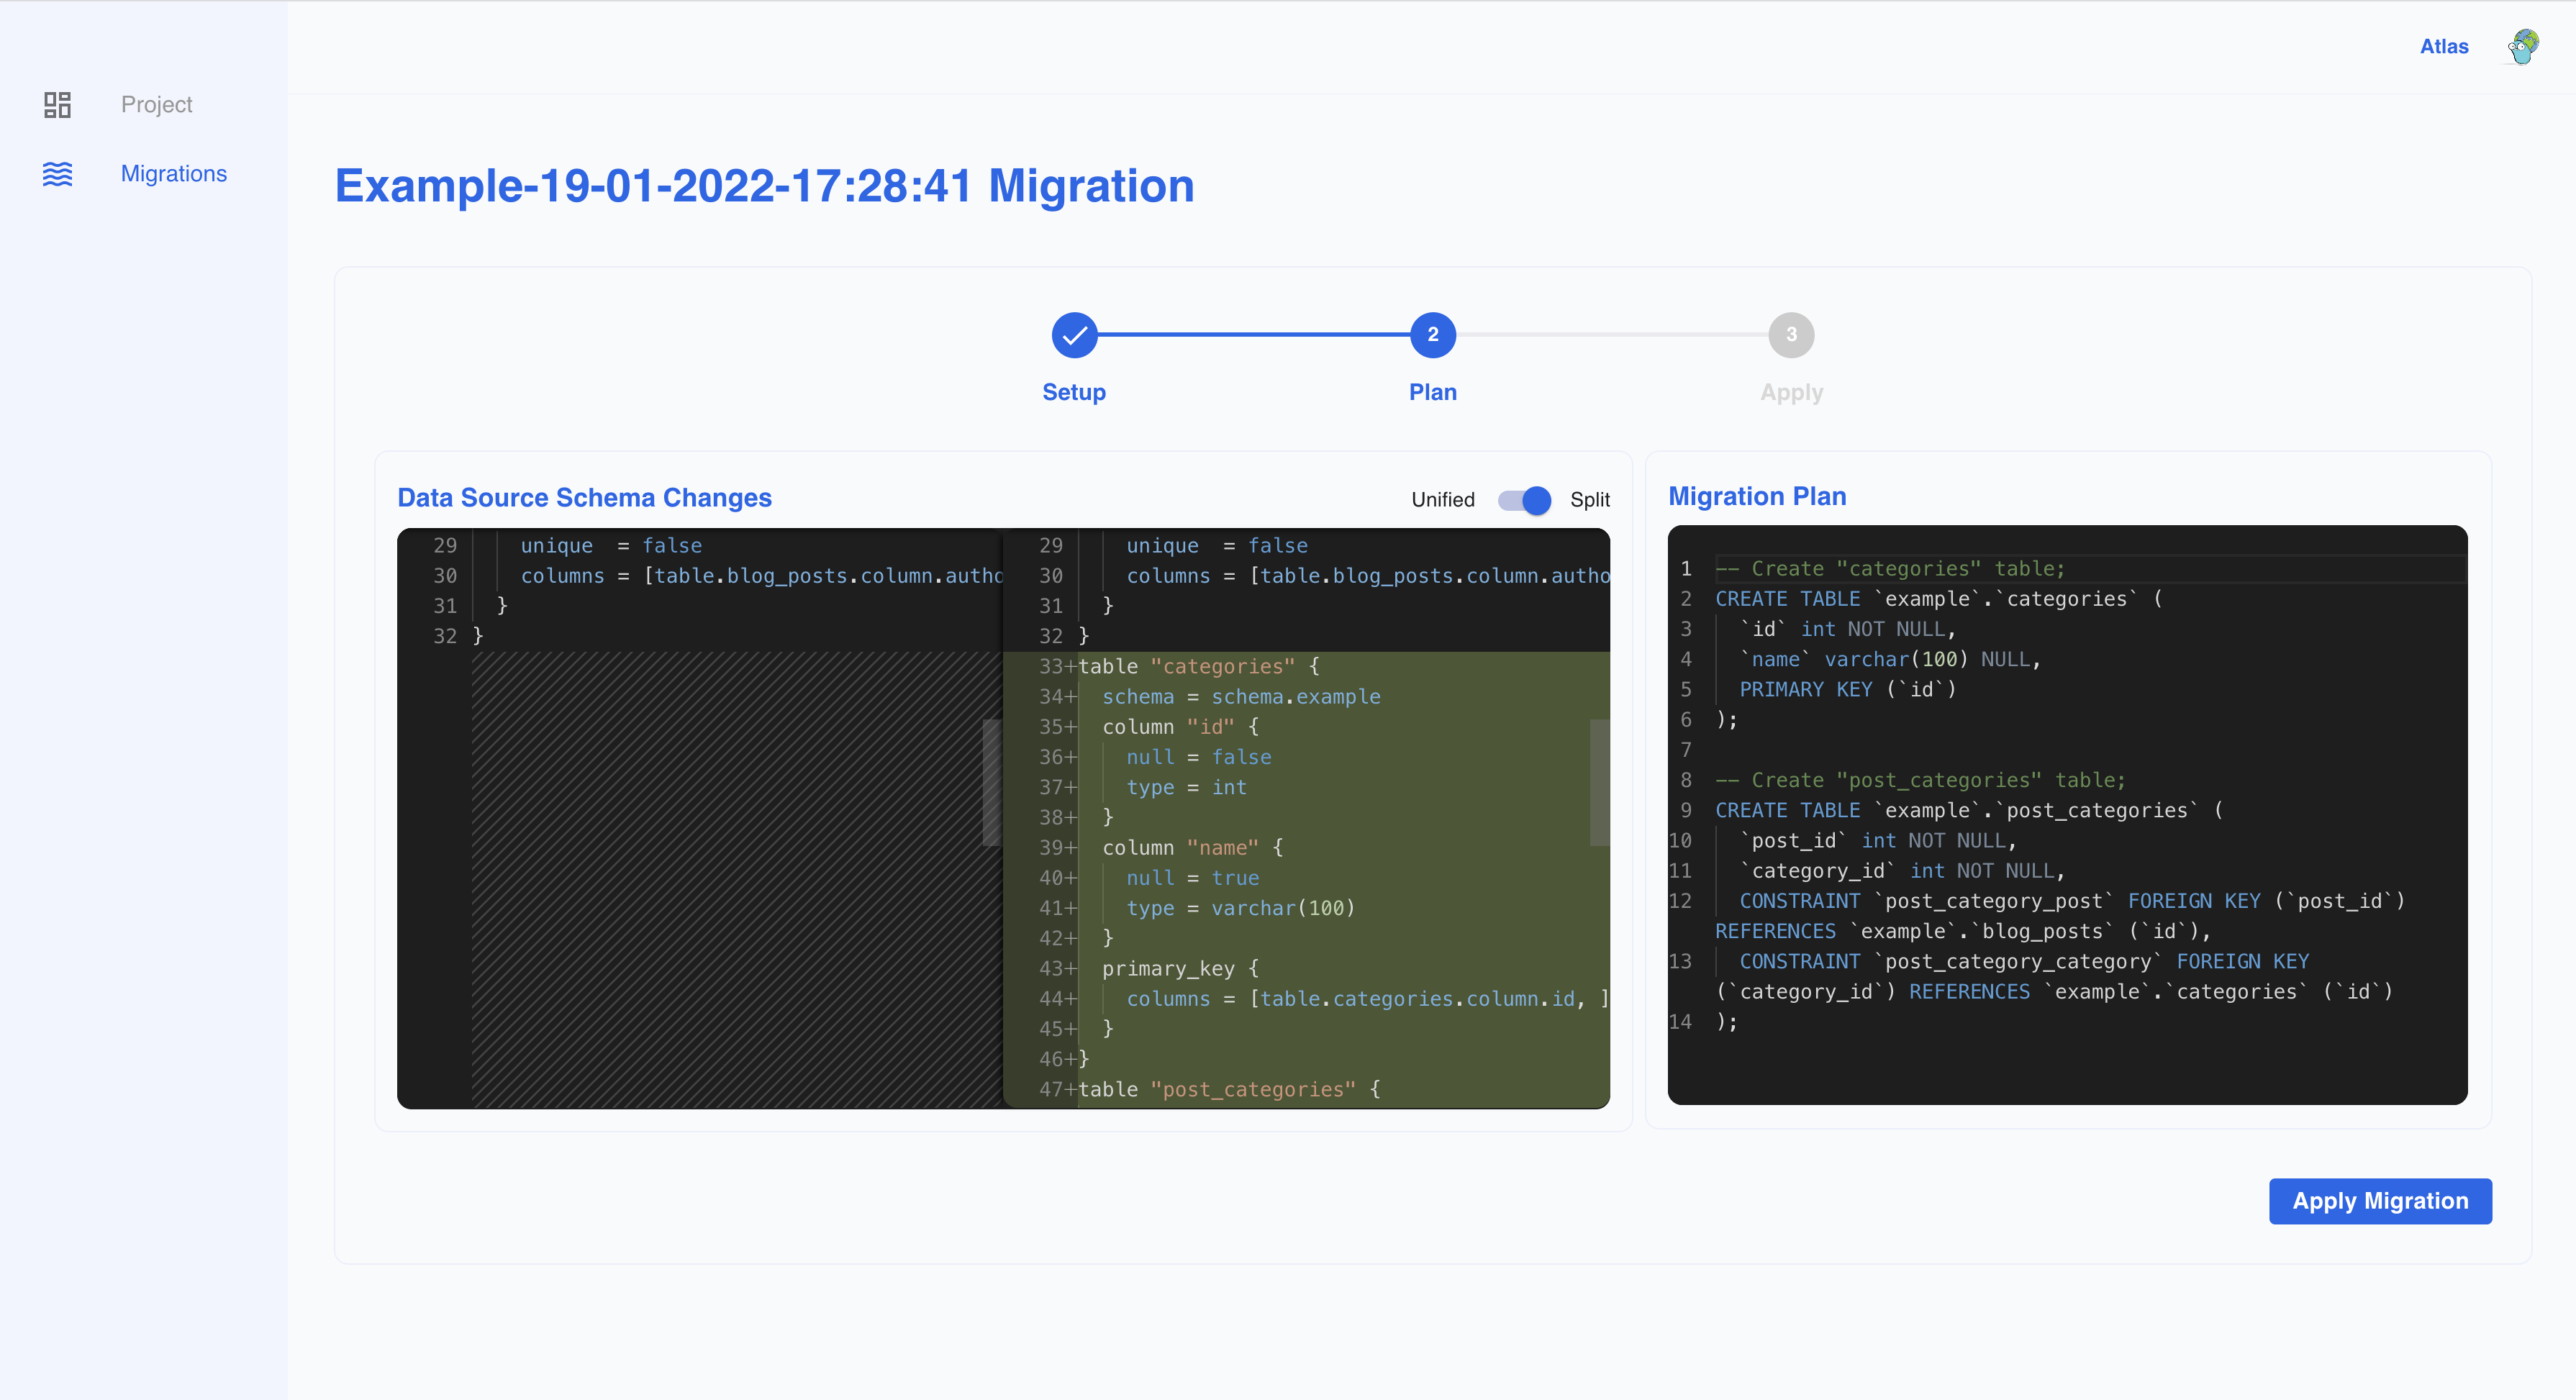Click the left diff pane scrollbar

pyautogui.click(x=991, y=782)
